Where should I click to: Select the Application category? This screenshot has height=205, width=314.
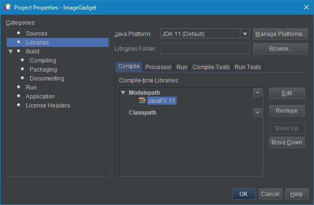[40, 97]
